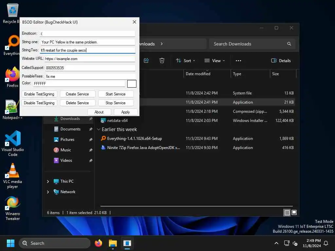335x251 pixels.
Task: Click the muted volume tray icon
Action: (295, 243)
